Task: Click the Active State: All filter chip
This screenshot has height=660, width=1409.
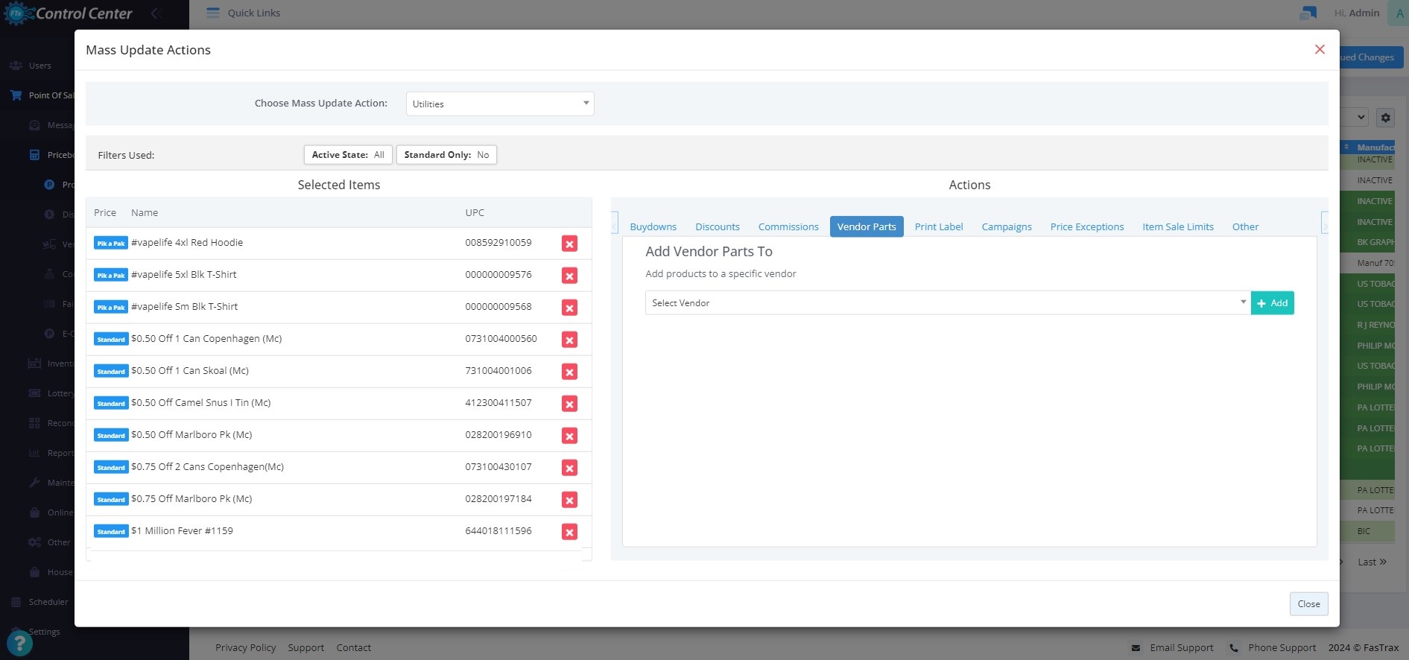Action: click(348, 154)
